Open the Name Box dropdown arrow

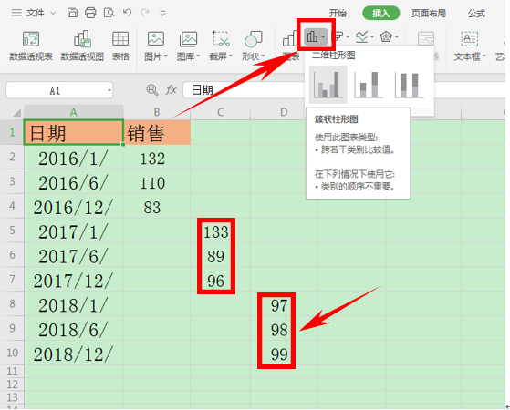pos(109,90)
